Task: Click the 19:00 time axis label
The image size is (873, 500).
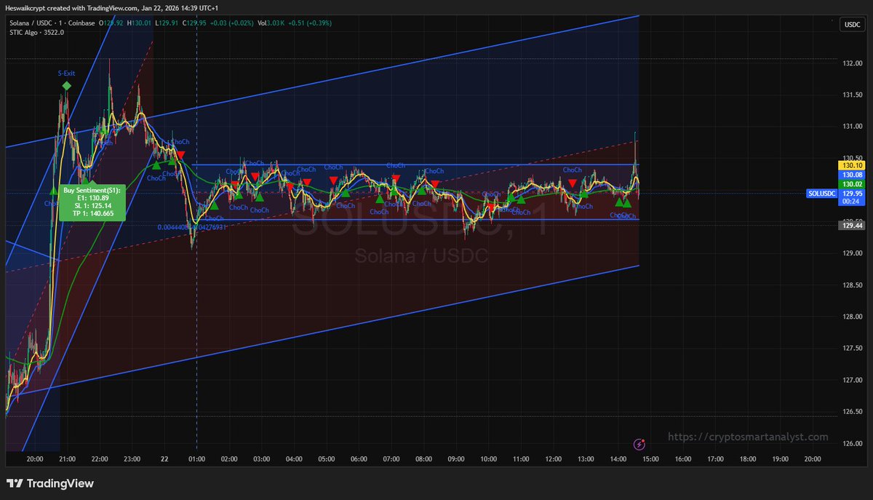Action: pyautogui.click(x=781, y=459)
